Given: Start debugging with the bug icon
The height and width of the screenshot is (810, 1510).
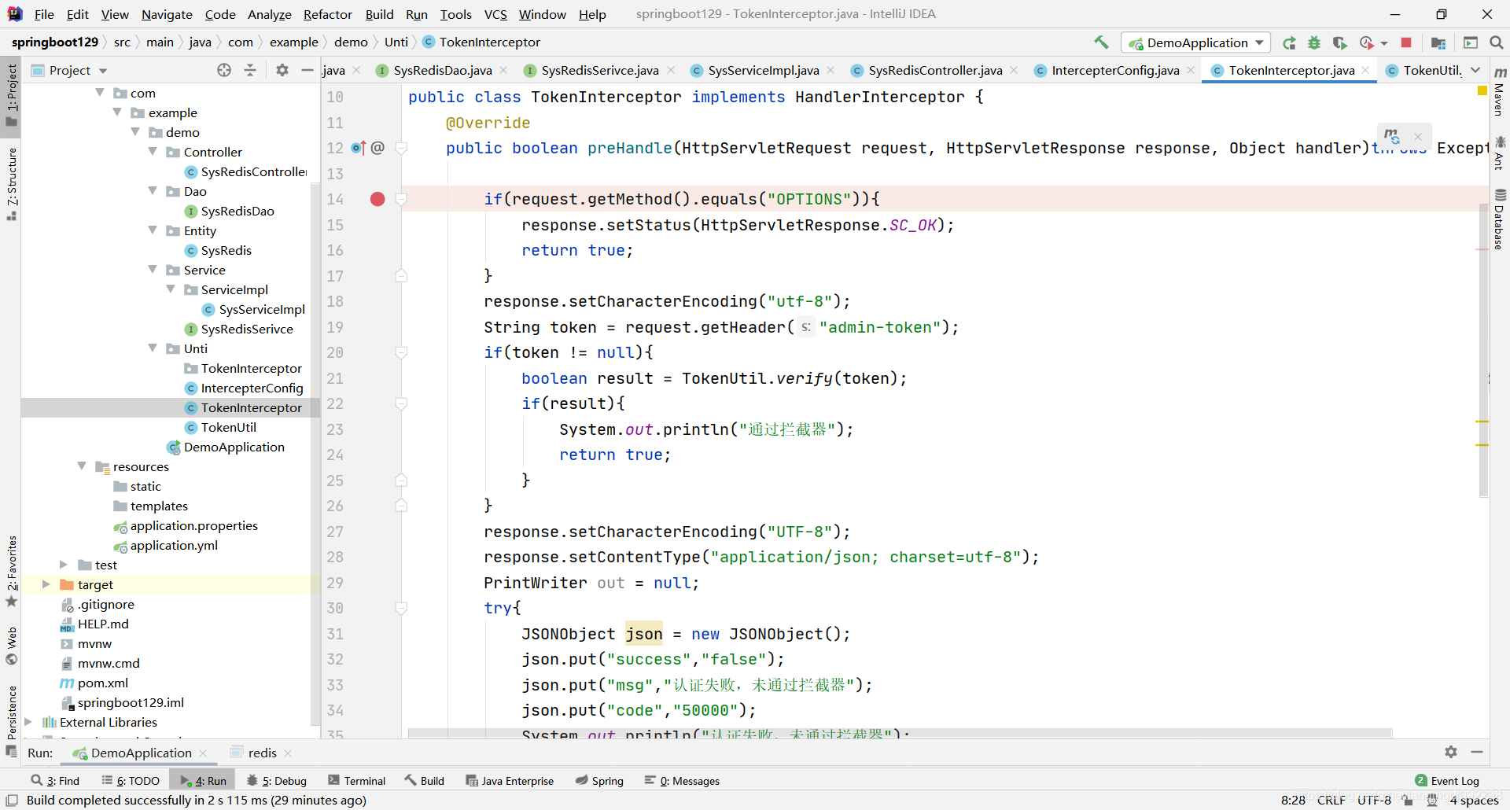Looking at the screenshot, I should click(x=1314, y=42).
